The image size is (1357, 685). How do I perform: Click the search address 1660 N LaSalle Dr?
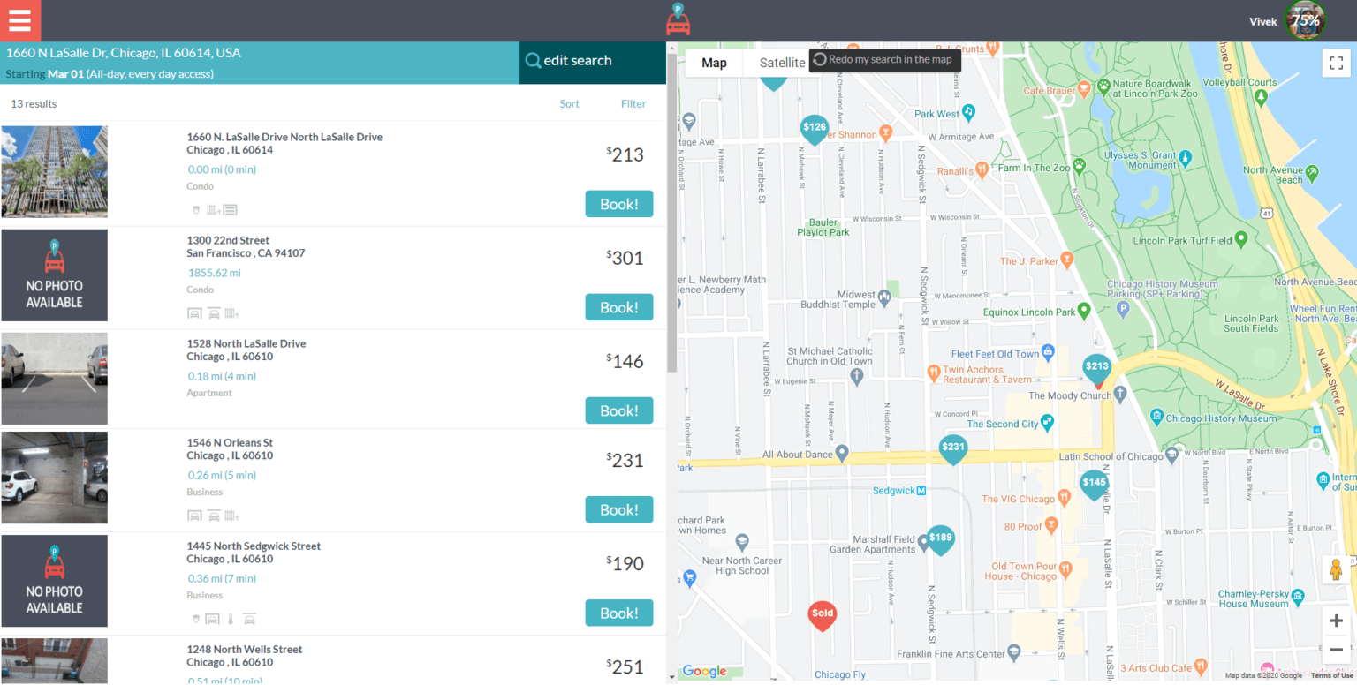pyautogui.click(x=124, y=53)
